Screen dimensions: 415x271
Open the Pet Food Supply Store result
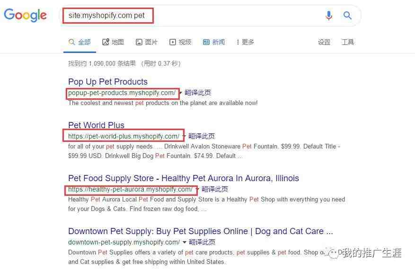pos(184,178)
